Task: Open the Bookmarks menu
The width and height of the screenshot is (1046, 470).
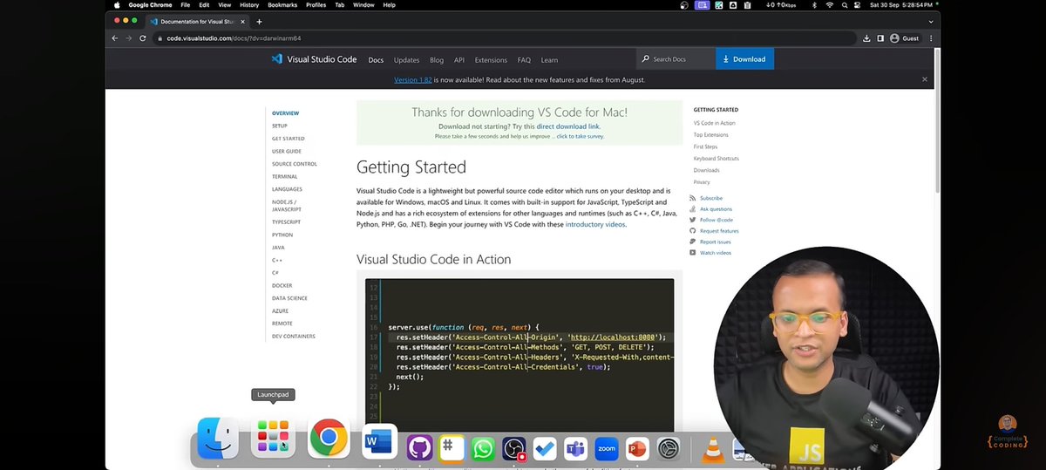Action: tap(282, 4)
